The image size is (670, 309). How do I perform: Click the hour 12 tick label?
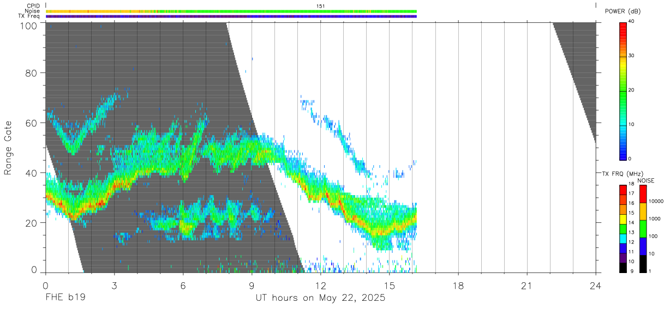pos(320,286)
